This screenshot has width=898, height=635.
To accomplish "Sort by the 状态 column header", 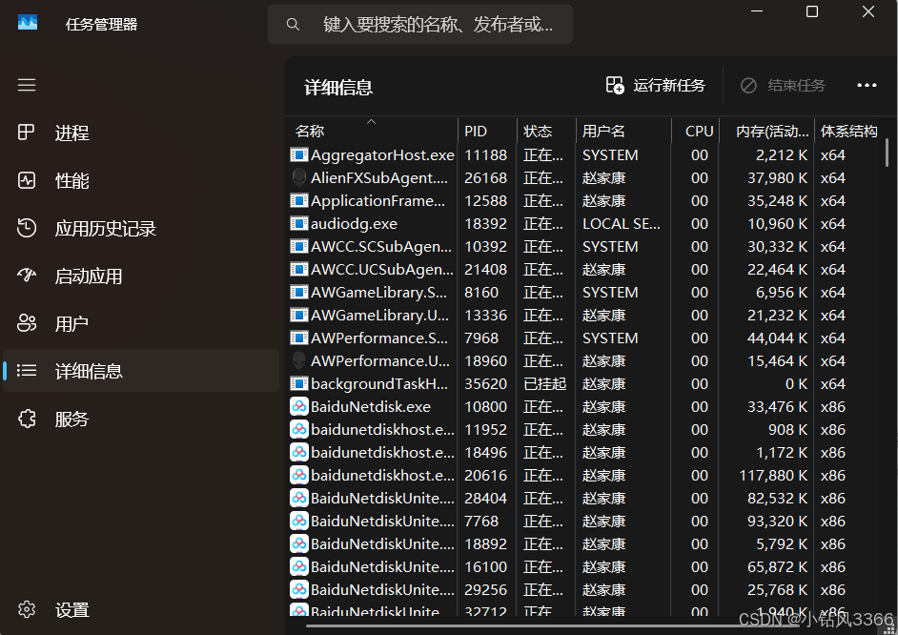I will [546, 132].
